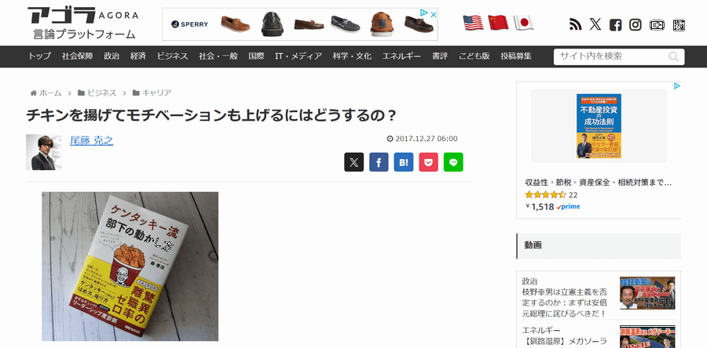Go to 投稿募集 in navigation bar
Screen dimensions: 707x348
pos(516,56)
